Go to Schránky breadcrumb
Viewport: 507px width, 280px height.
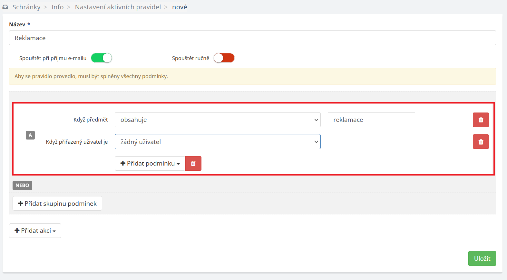(x=26, y=7)
